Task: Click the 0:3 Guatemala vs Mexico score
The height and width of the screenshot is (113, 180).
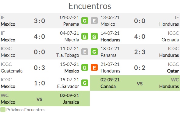Action: pos(39,68)
